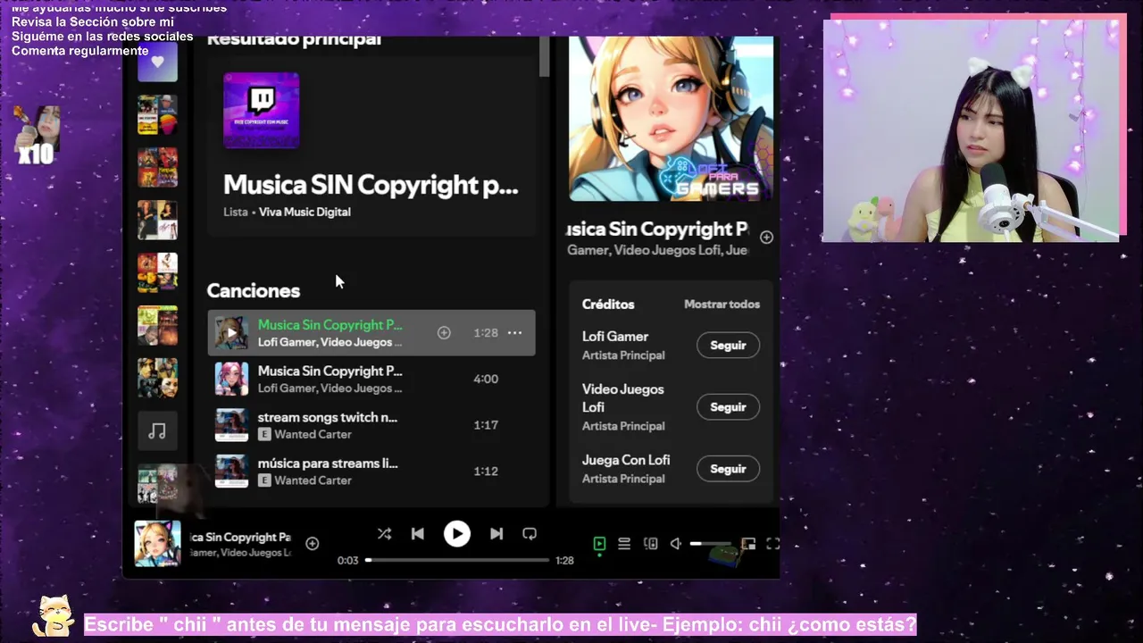This screenshot has height=643, width=1143.
Task: Select the 4:00 Musica Sin Copyright song row
Action: (371, 379)
